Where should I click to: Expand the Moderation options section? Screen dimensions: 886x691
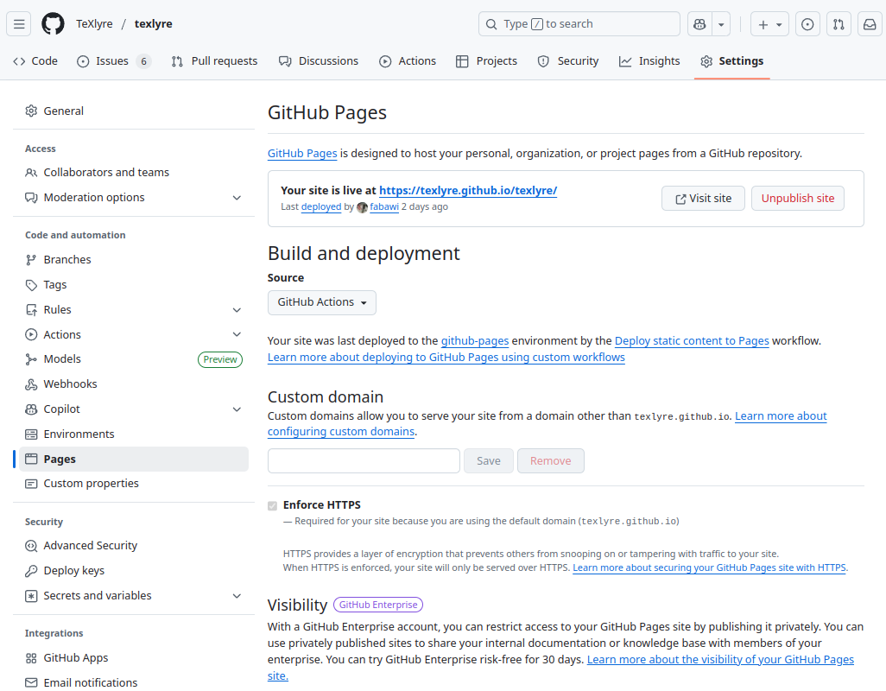click(237, 198)
